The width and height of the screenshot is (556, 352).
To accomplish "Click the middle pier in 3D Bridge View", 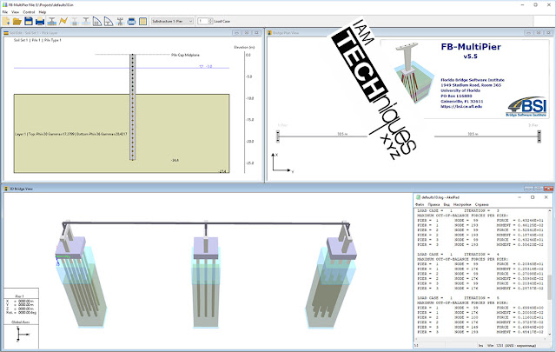I will (206, 275).
